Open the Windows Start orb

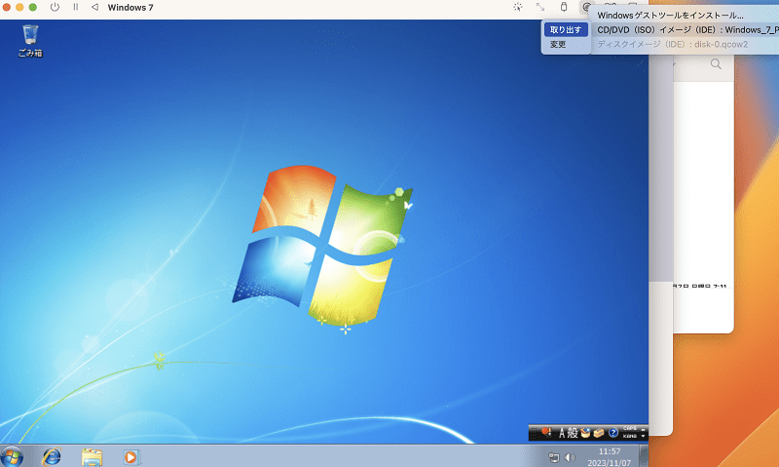tap(12, 456)
